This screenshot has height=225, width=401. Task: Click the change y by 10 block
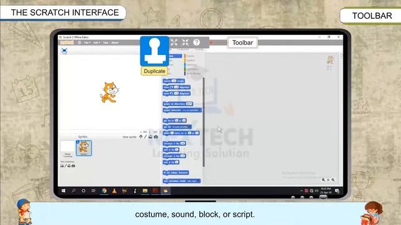[174, 156]
